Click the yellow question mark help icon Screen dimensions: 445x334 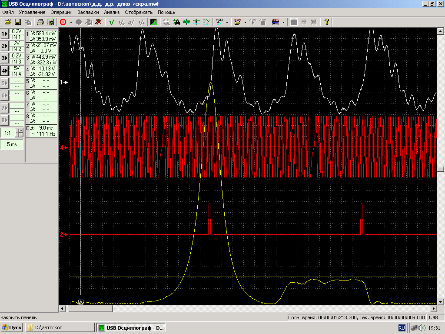(x=327, y=22)
